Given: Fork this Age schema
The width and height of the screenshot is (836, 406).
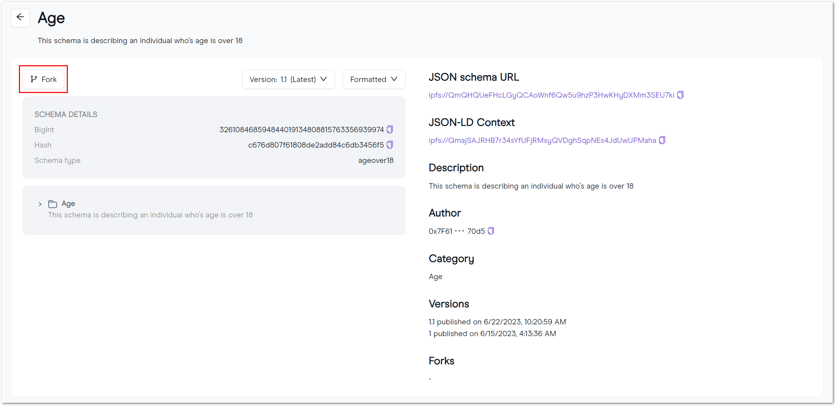Looking at the screenshot, I should 44,79.
